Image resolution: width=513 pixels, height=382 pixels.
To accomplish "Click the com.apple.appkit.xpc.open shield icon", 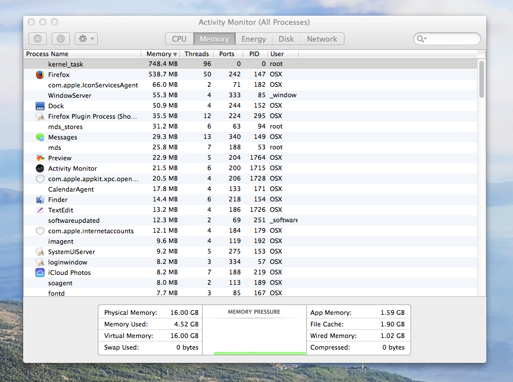I will (x=40, y=179).
